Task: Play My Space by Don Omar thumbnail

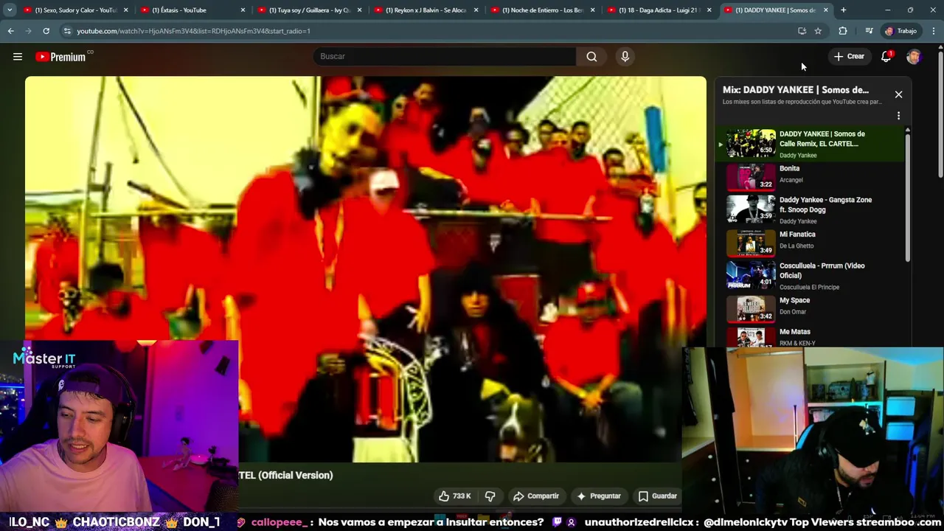Action: [x=751, y=309]
